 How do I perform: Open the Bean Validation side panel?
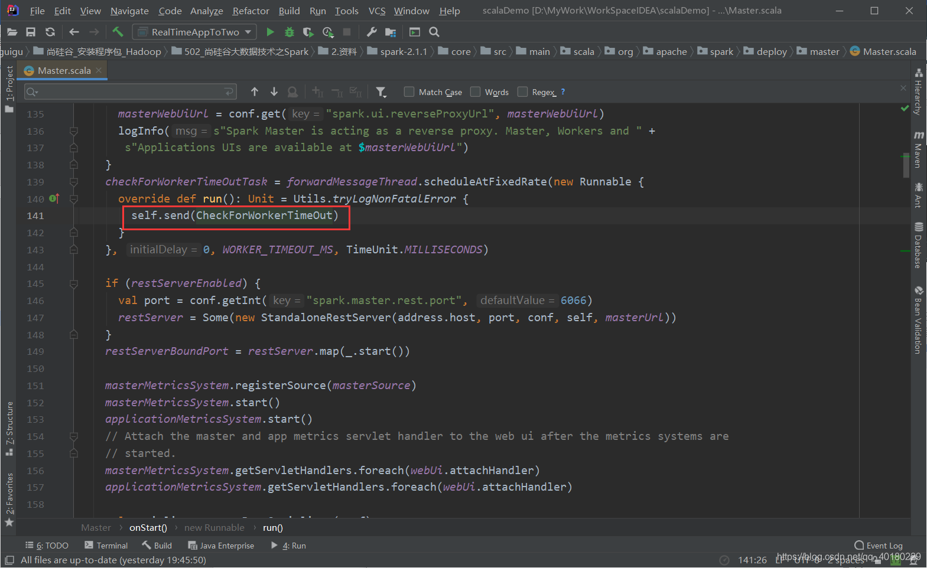point(918,319)
